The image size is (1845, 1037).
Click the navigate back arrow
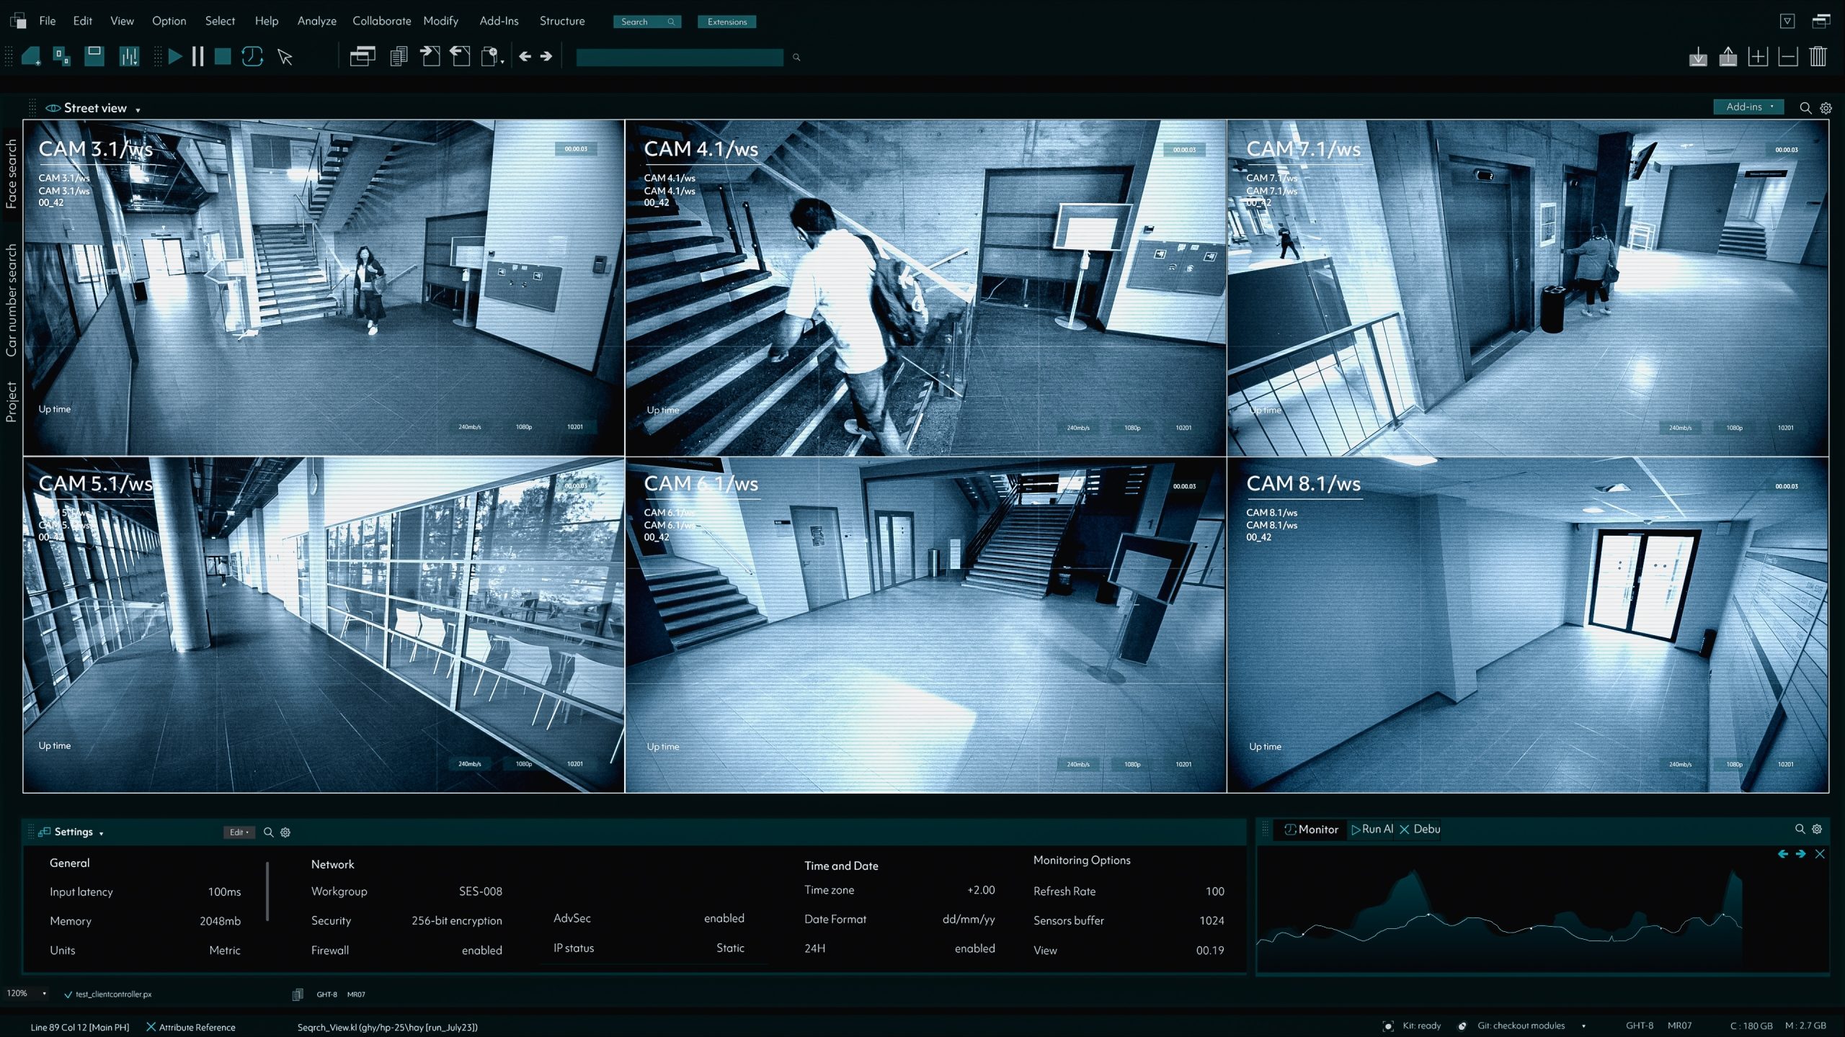pyautogui.click(x=525, y=56)
